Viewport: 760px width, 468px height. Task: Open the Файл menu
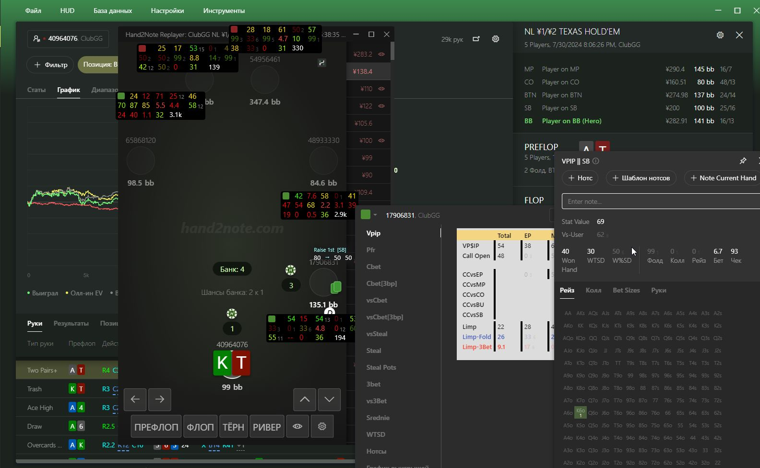33,11
